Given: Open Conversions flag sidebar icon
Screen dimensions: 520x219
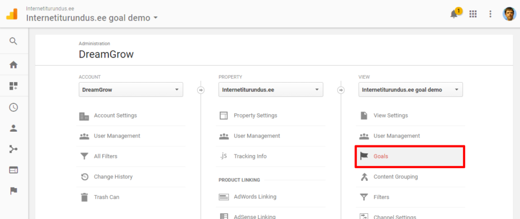Looking at the screenshot, I should [x=13, y=191].
